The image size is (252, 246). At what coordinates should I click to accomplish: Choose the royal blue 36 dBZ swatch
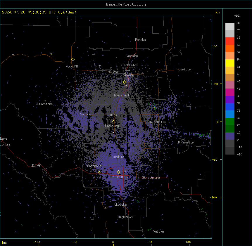230,107
